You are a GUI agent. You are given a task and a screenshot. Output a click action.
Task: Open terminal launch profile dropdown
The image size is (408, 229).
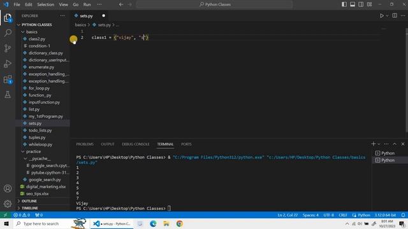[379, 144]
